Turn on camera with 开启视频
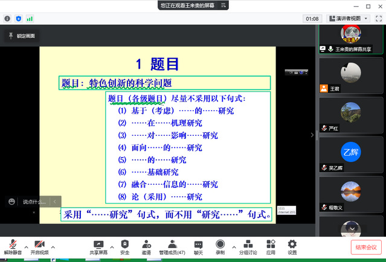 point(40,246)
